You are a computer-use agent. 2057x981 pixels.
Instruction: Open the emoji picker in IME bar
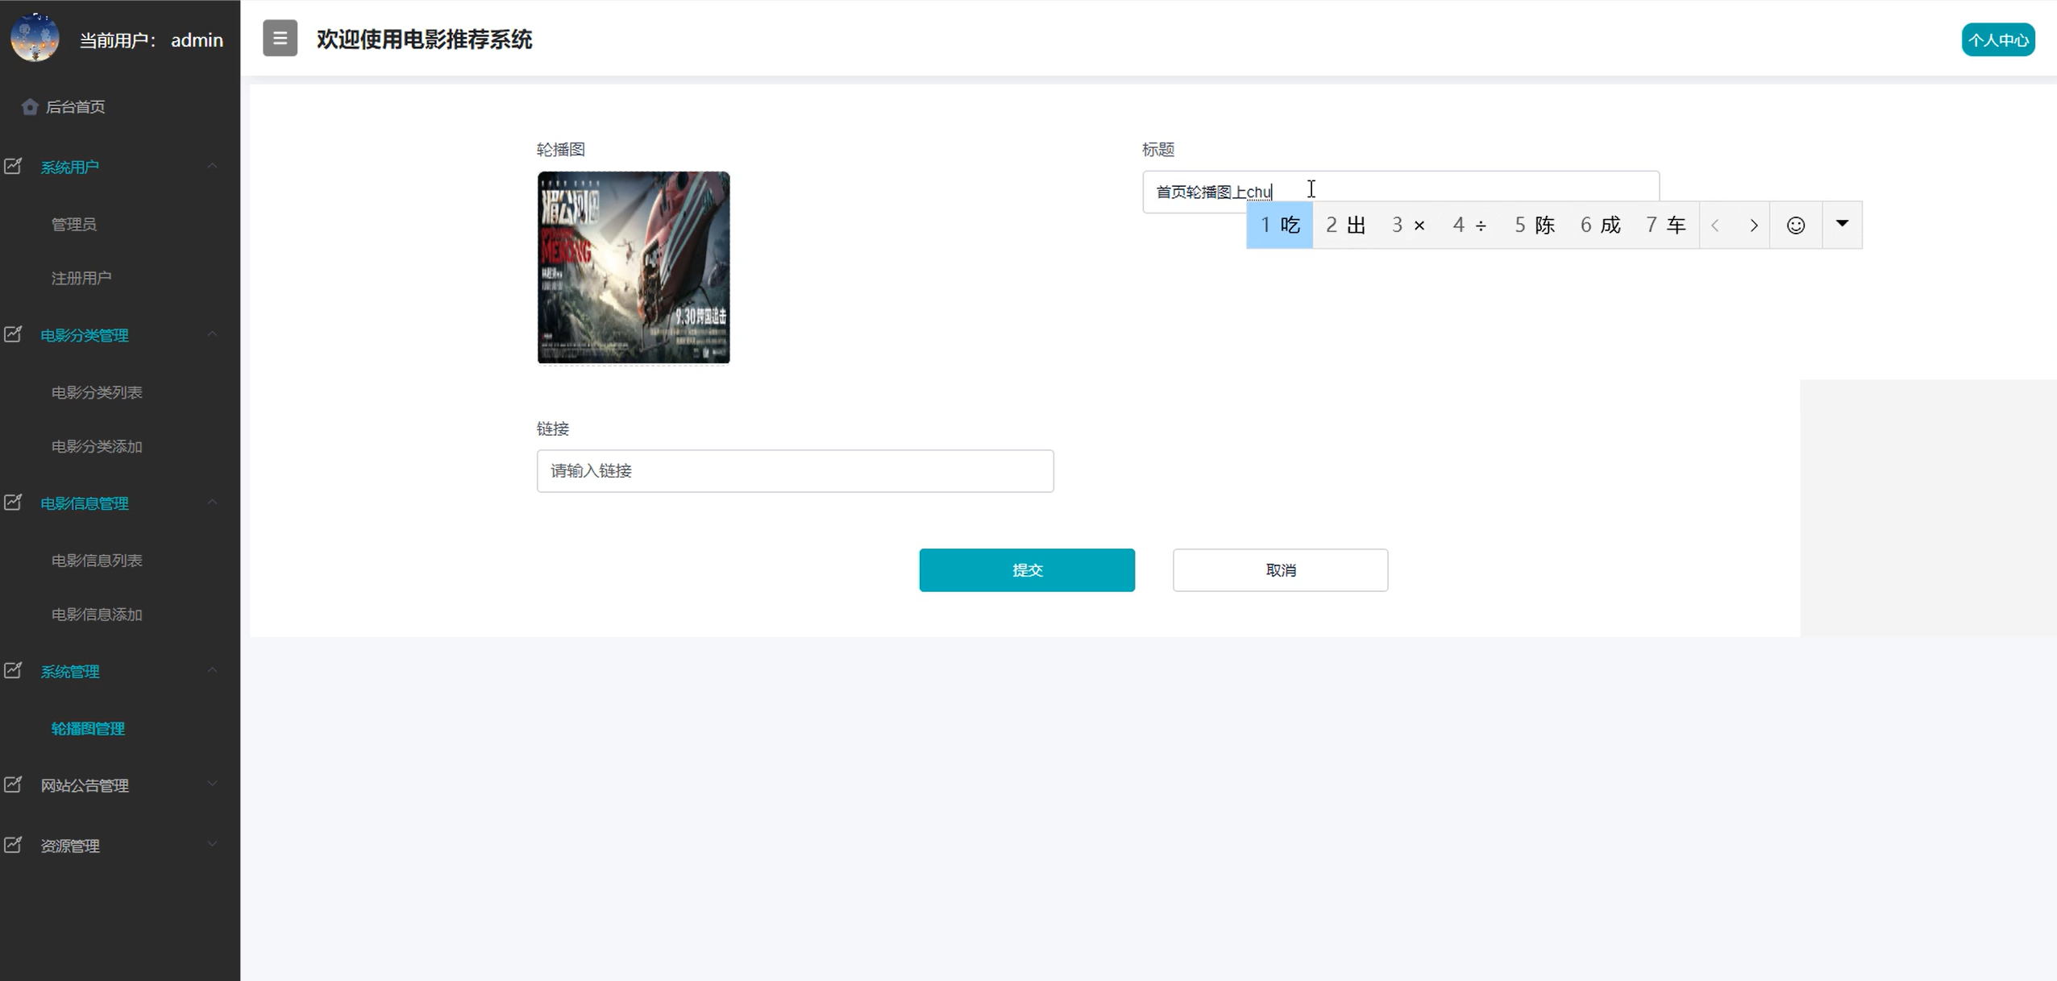(x=1795, y=226)
